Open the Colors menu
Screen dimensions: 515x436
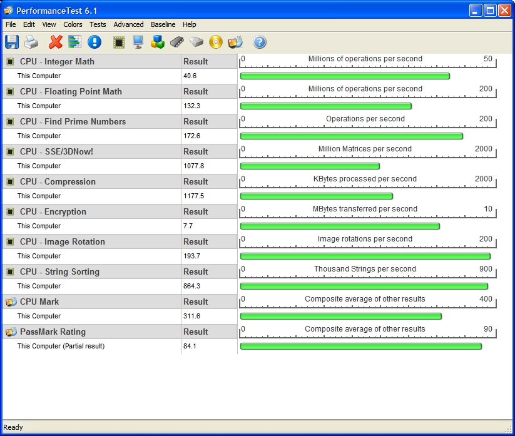(x=73, y=24)
